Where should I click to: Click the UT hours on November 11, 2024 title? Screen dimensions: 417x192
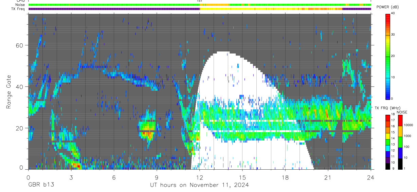point(200,185)
